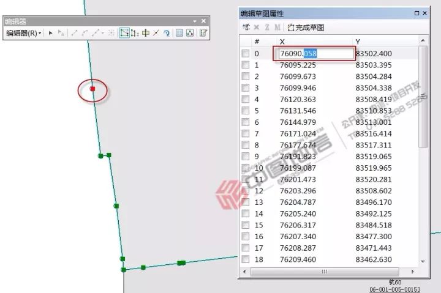Check the box for vertex 8
The width and height of the screenshot is (441, 293).
coord(246,145)
